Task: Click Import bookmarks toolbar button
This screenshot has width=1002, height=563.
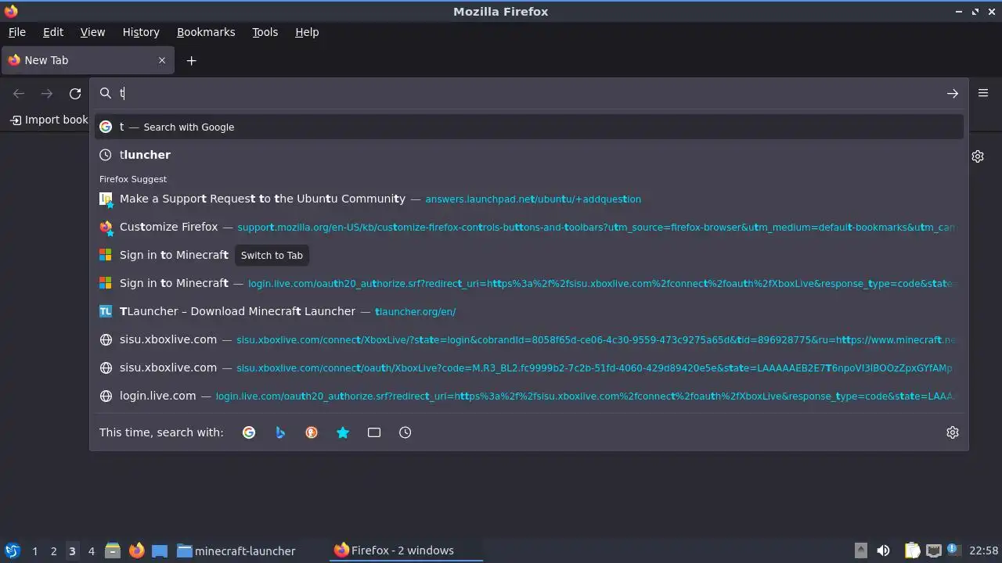Action: 49,120
